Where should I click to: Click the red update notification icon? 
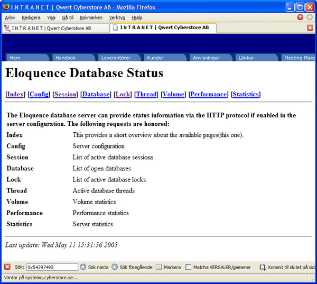(x=300, y=17)
